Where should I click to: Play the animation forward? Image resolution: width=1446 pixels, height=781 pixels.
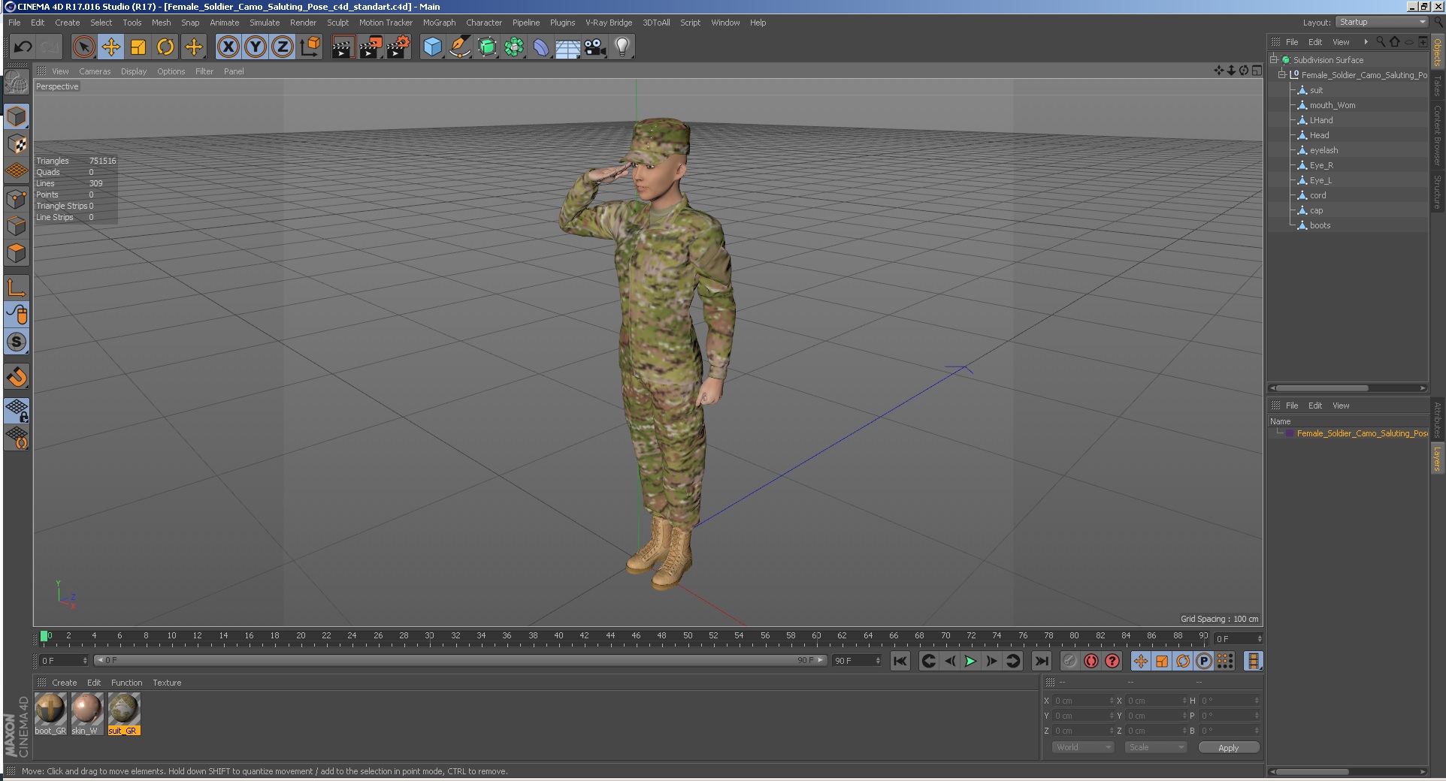[970, 661]
